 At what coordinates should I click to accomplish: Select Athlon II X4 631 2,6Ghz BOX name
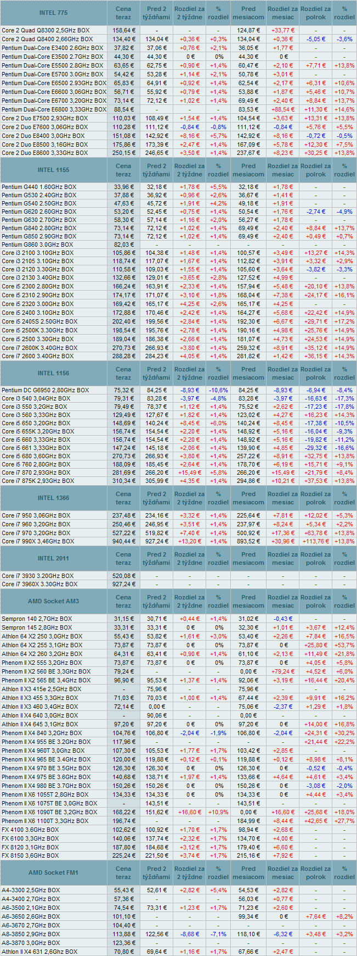point(39,952)
